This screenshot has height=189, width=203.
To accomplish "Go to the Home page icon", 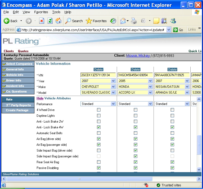I will [x=58, y=21].
